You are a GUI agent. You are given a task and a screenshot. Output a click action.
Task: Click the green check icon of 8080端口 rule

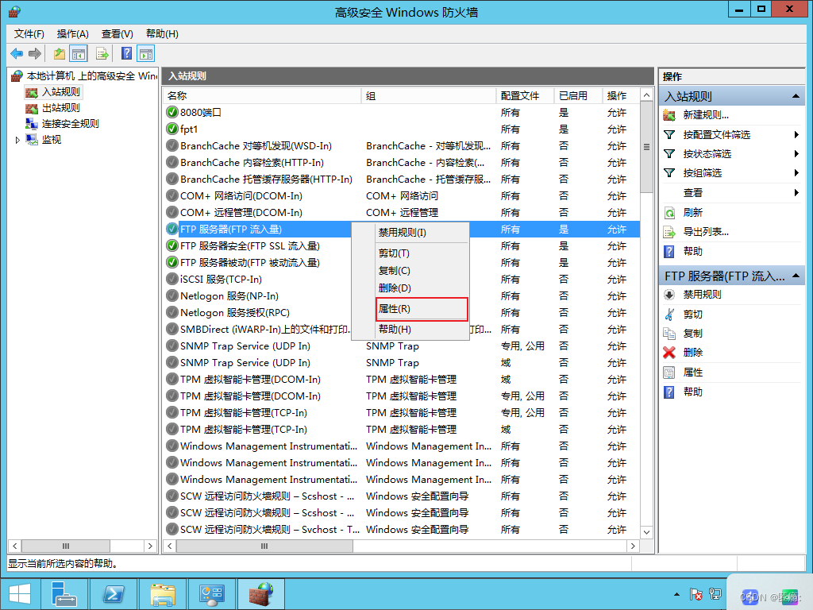172,112
